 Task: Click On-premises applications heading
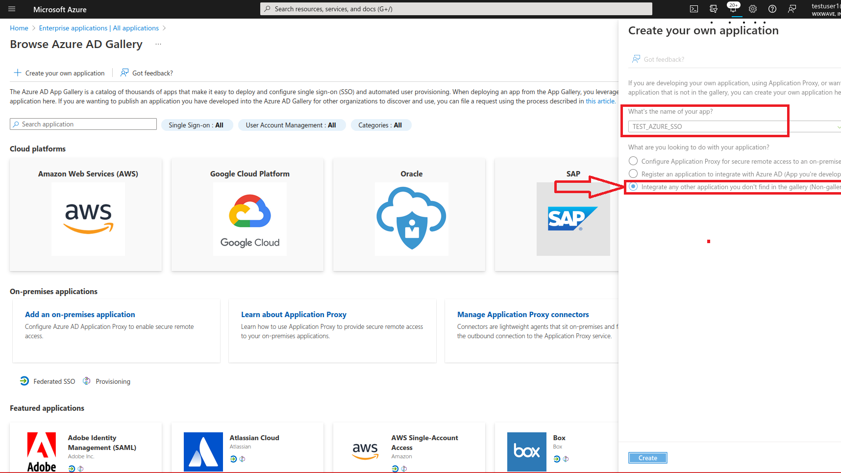(x=53, y=291)
